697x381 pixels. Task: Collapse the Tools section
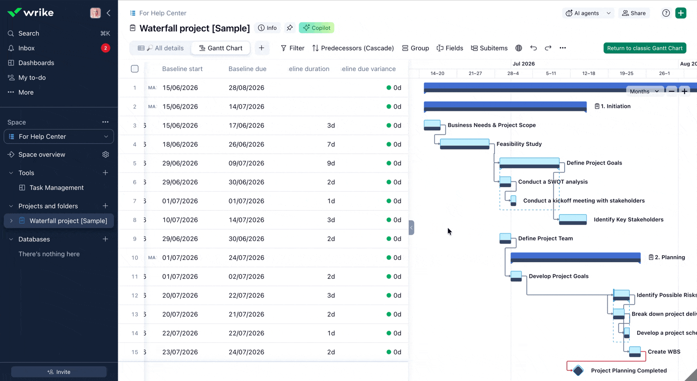[11, 173]
